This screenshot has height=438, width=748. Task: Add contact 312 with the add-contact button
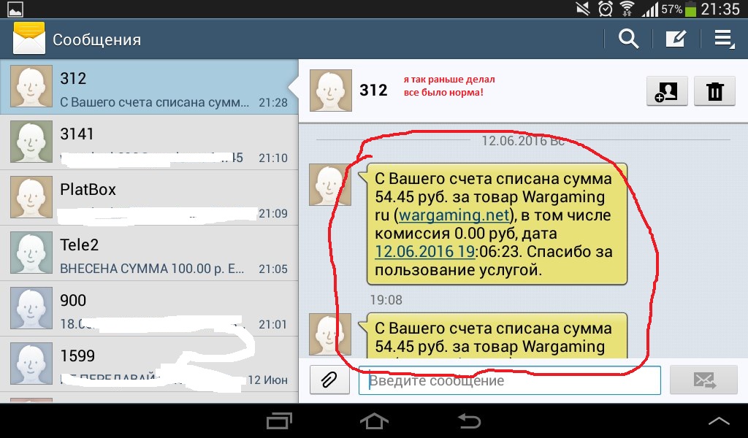pyautogui.click(x=667, y=91)
